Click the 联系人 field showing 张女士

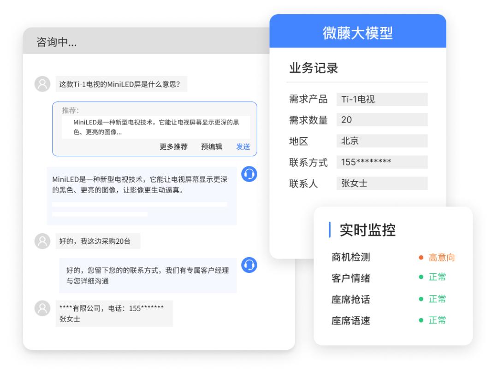point(381,183)
